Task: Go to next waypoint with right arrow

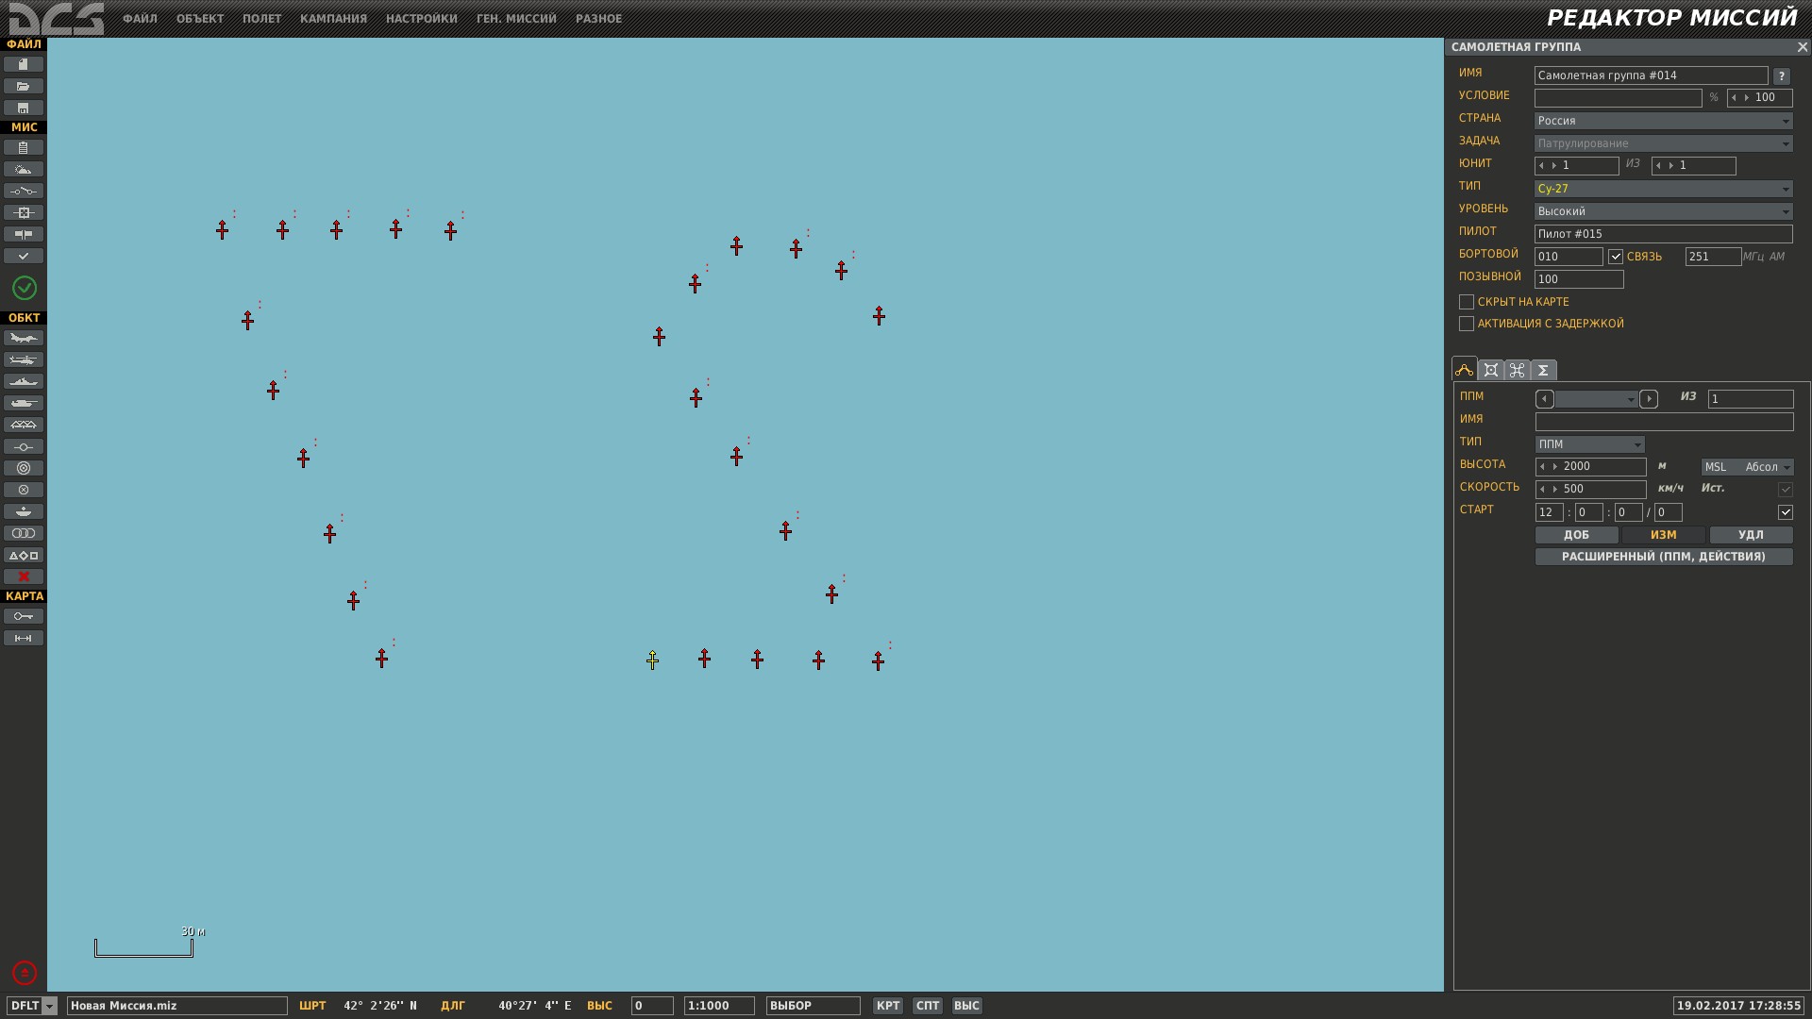Action: [x=1649, y=399]
